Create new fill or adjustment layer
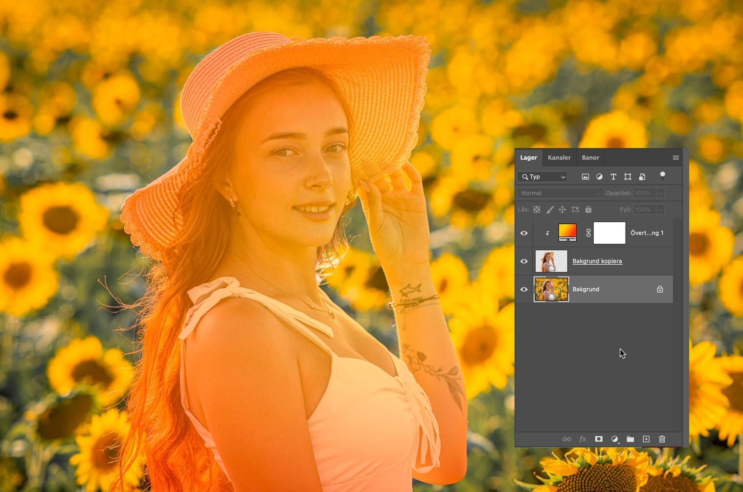 click(x=615, y=439)
